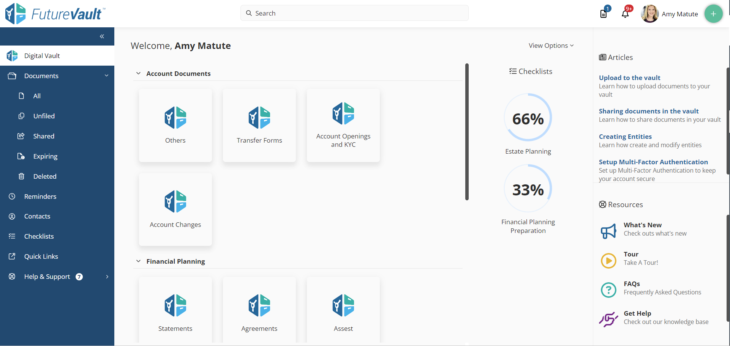Click the Unfiled documents icon
This screenshot has height=346, width=730.
pos(21,116)
